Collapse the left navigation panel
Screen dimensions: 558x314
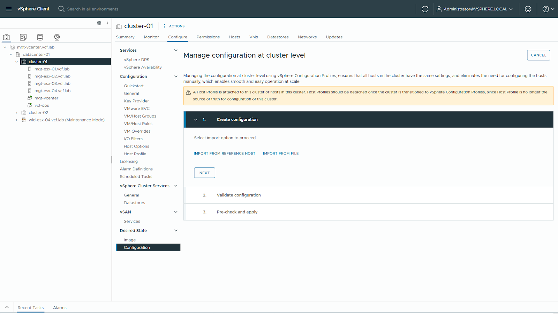pos(107,23)
